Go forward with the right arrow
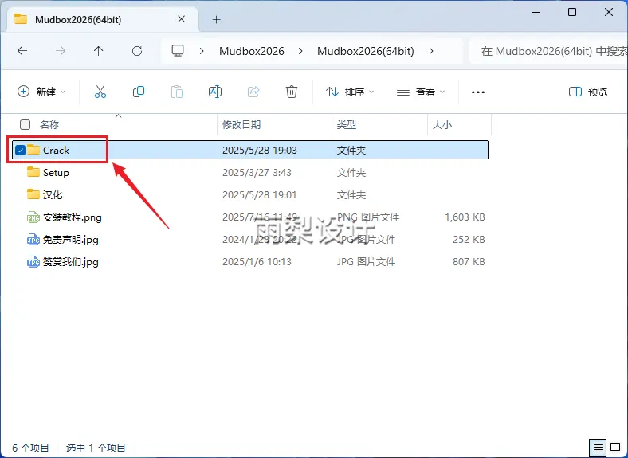628x458 pixels. [x=61, y=51]
